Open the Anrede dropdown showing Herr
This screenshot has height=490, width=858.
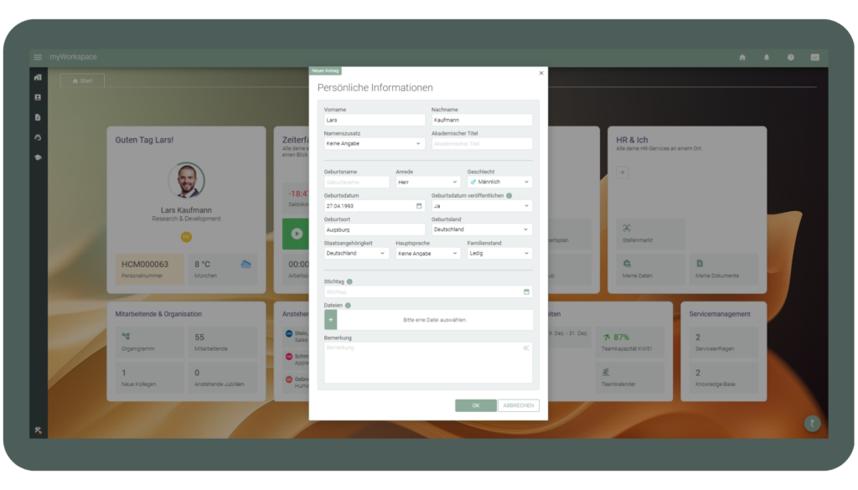pyautogui.click(x=428, y=182)
